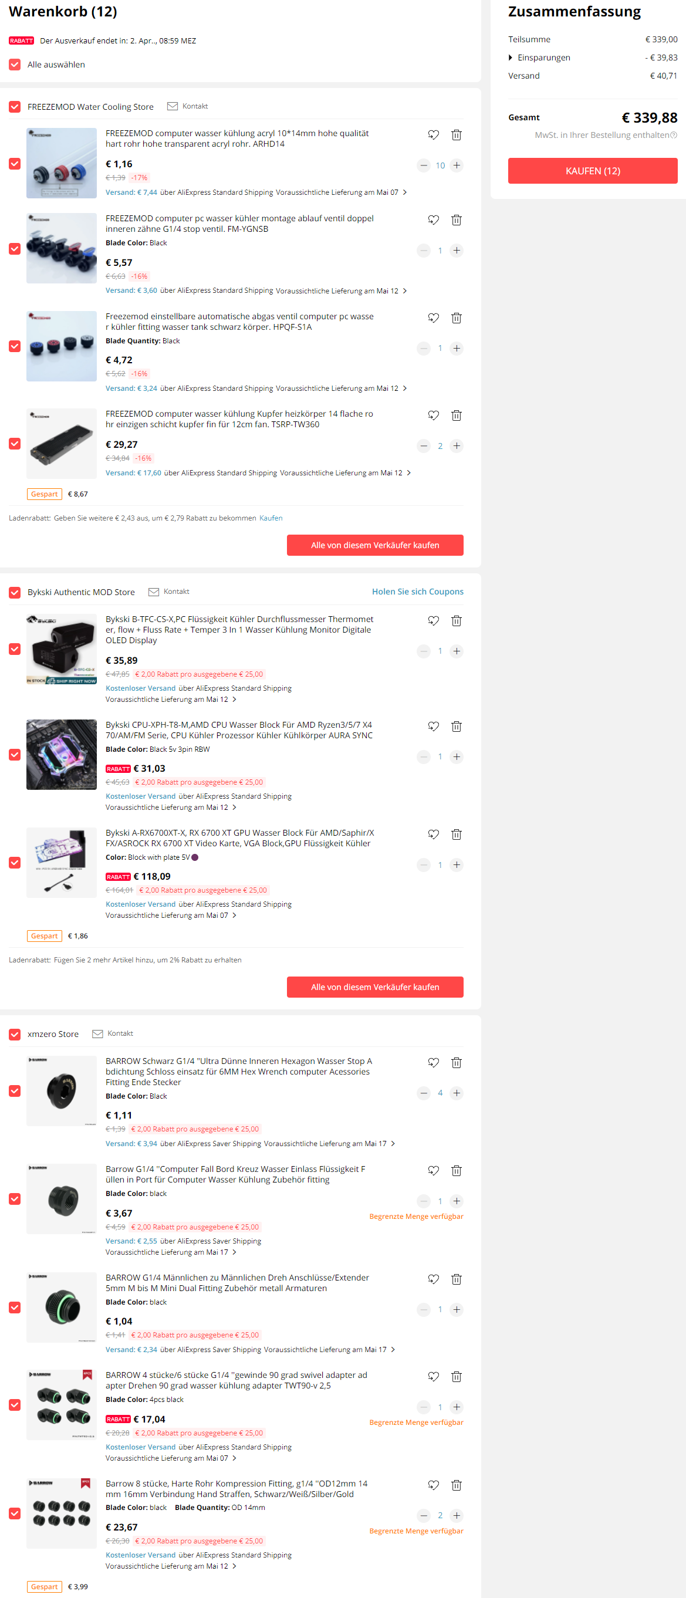Deselect the Bykski Authentic MOD Store checkbox
Viewport: 686px width, 1598px height.
(x=15, y=592)
